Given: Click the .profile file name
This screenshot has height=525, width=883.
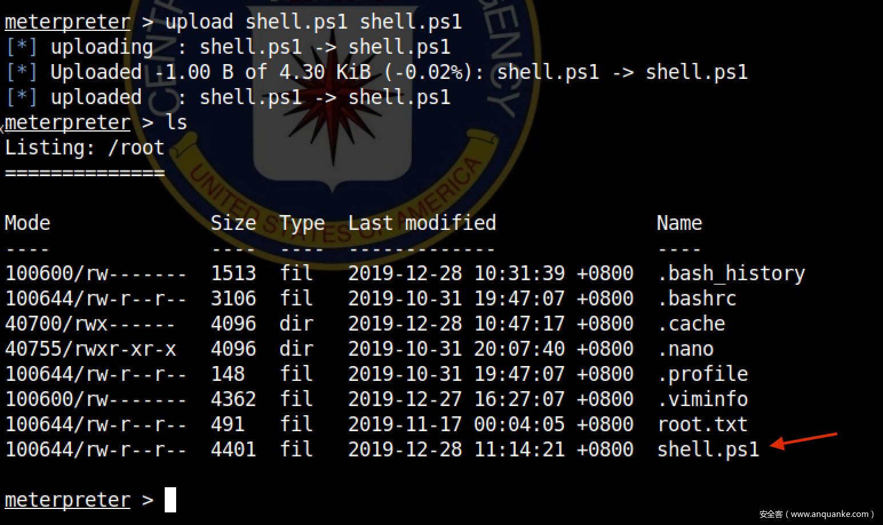Looking at the screenshot, I should (x=702, y=374).
